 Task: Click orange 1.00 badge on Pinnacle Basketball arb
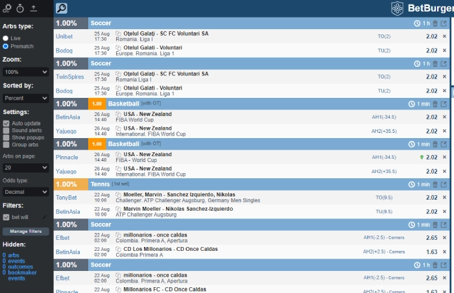(97, 144)
